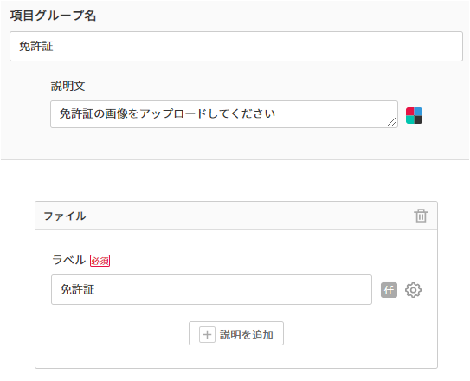
Task: Delete the ファイル item with trash icon
Action: [421, 216]
